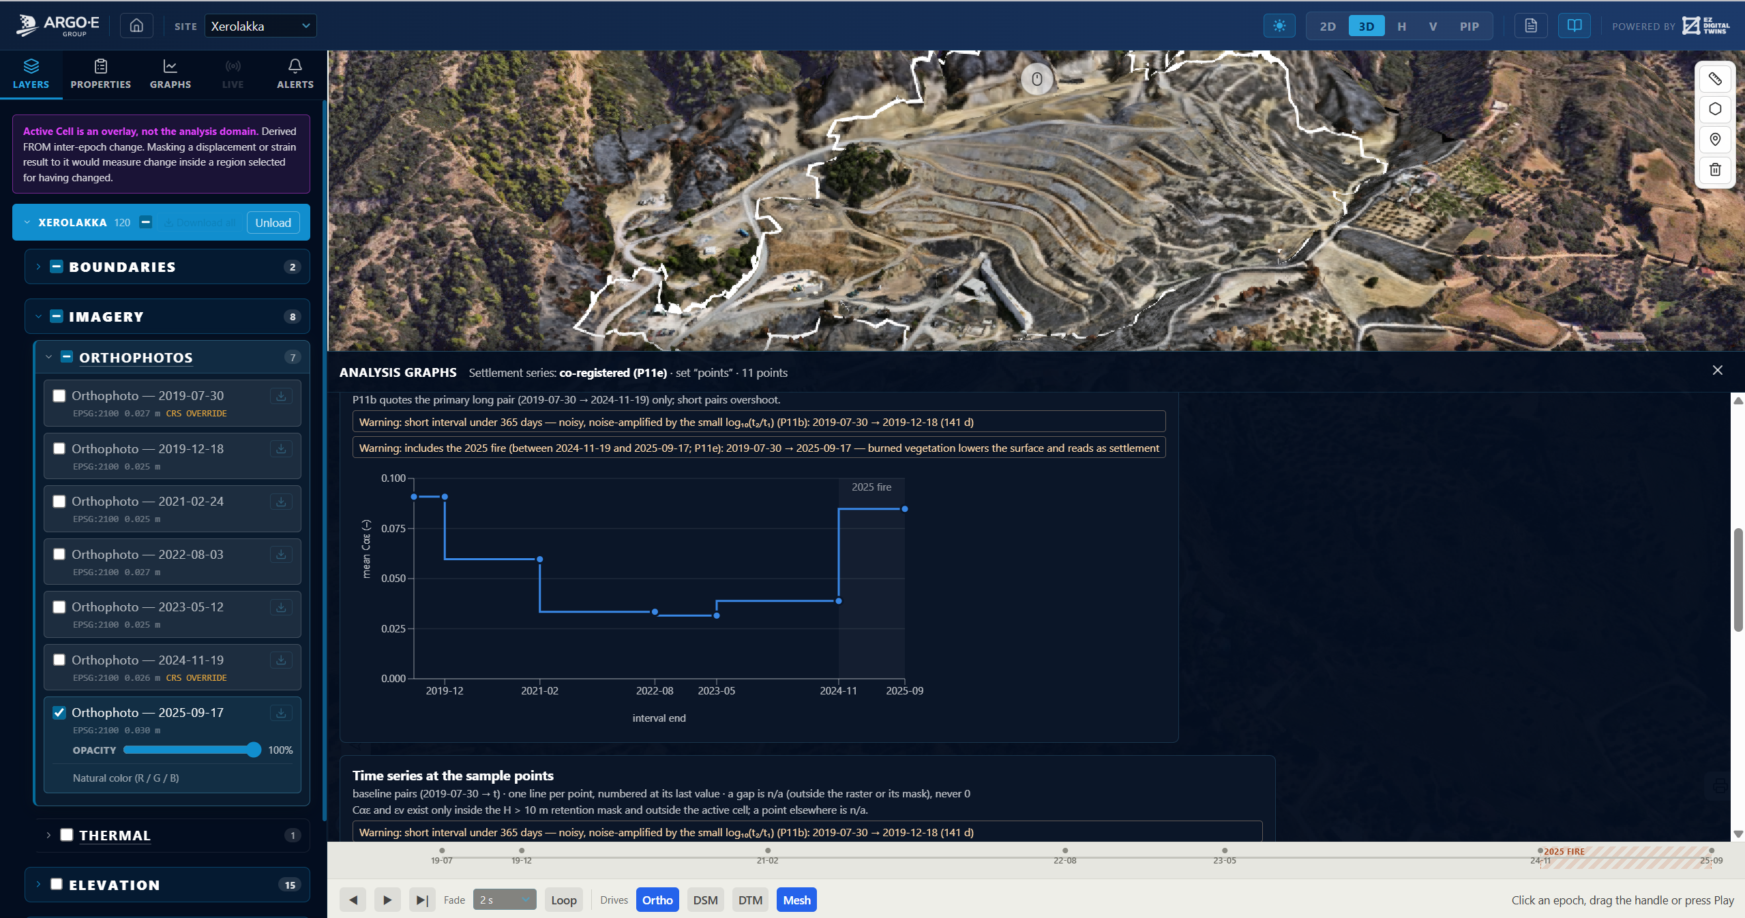Toggle the Loop button

tap(564, 900)
